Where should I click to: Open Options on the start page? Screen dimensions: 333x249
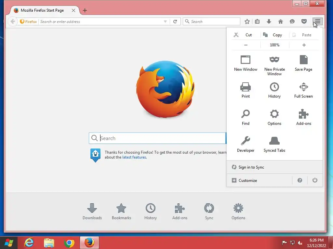(x=238, y=211)
